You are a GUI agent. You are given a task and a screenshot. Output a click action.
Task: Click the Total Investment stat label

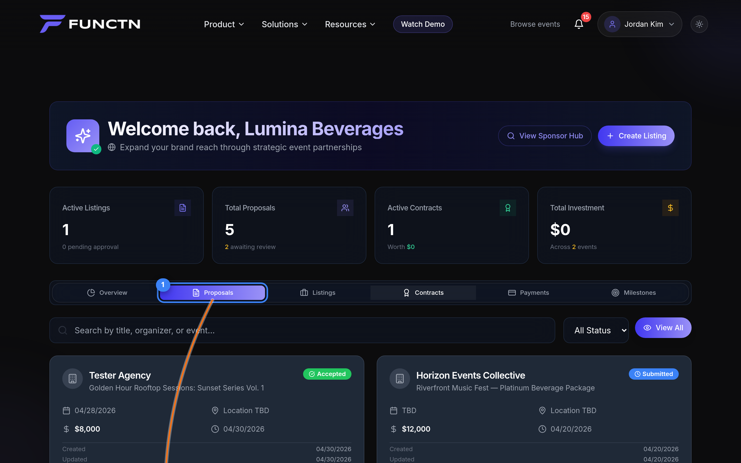point(577,208)
